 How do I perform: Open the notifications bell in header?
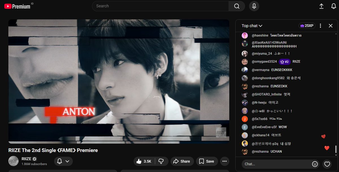click(x=333, y=6)
